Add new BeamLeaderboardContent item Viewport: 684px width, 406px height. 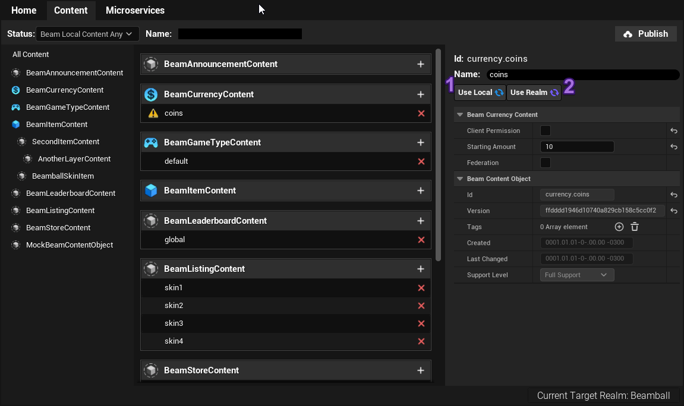[421, 221]
